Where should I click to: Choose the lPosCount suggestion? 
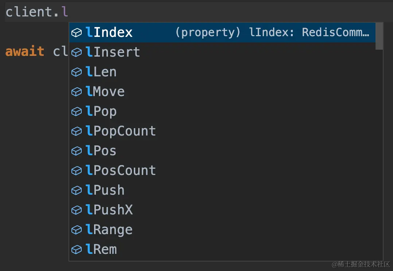(222, 171)
